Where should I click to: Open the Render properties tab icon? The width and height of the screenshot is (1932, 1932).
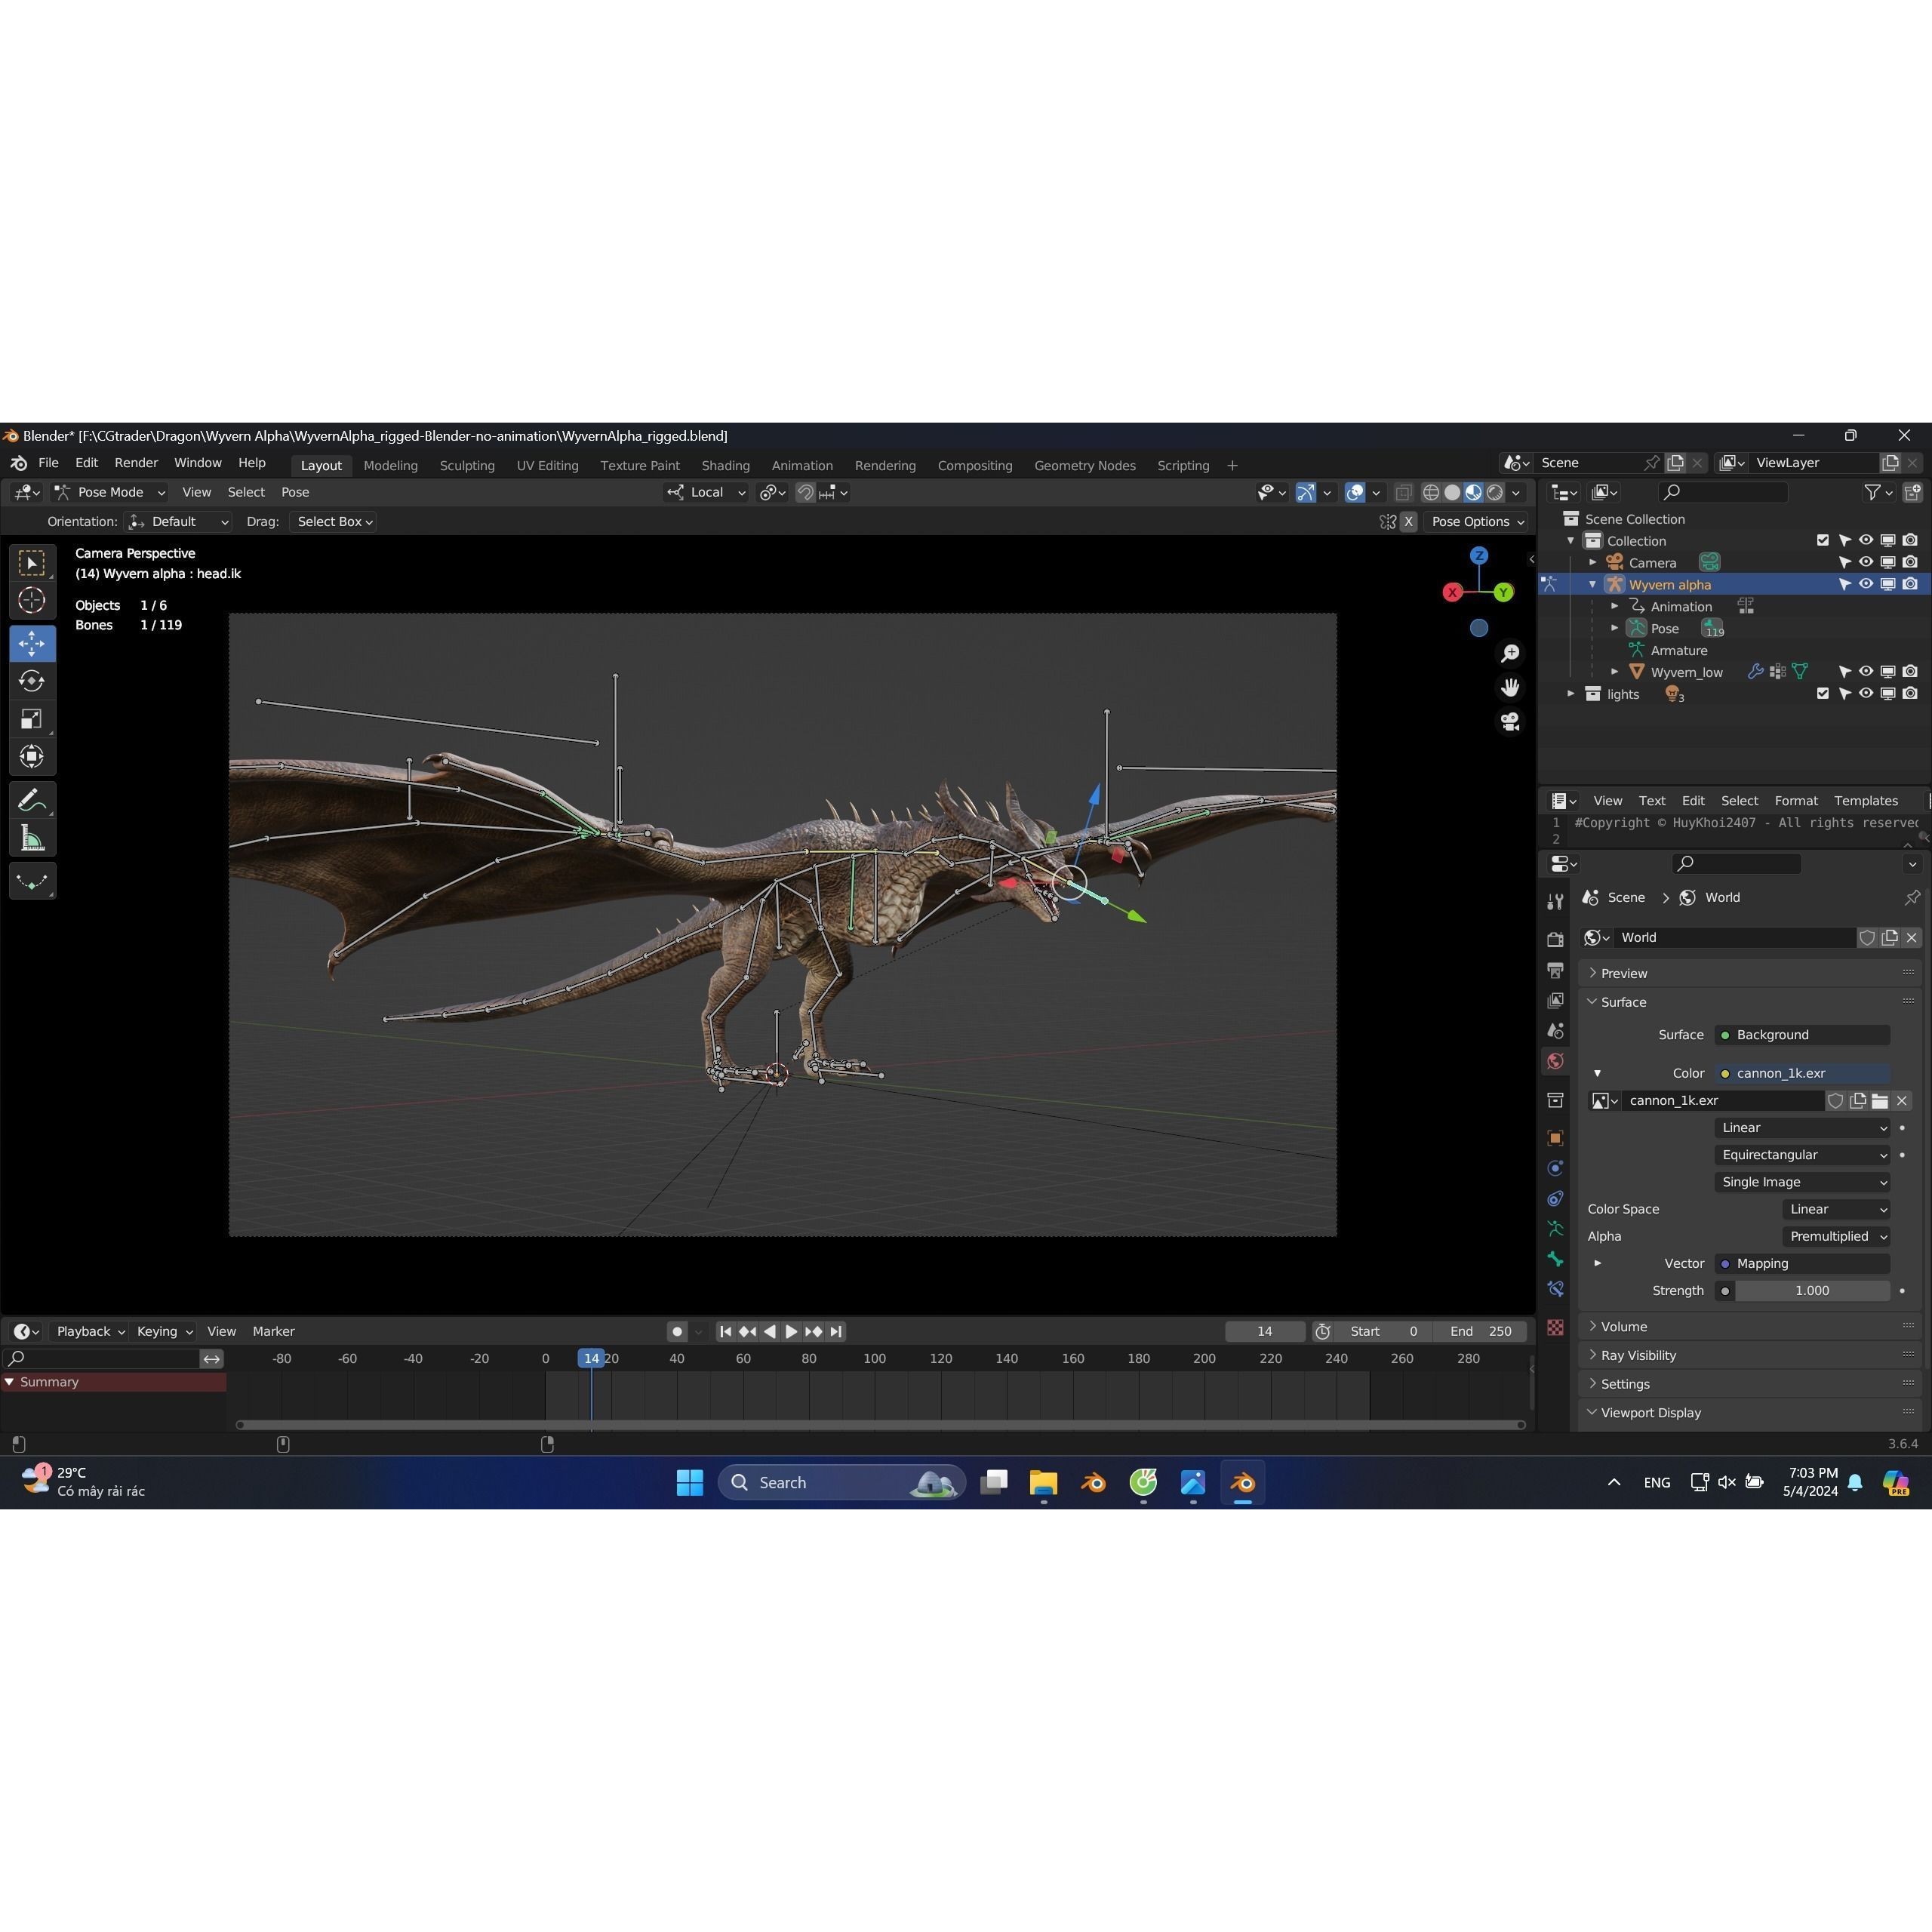1555,939
